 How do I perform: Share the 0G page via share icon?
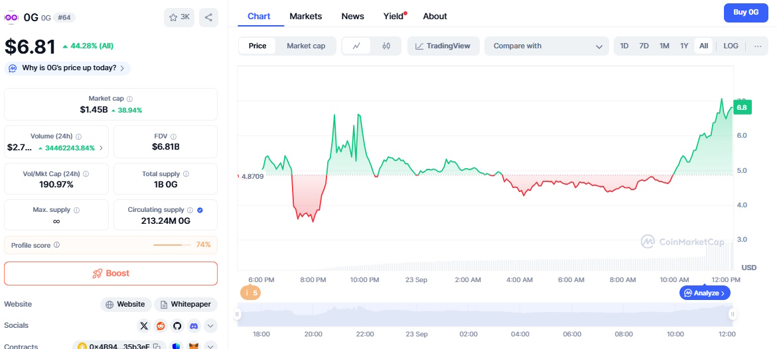[x=208, y=17]
